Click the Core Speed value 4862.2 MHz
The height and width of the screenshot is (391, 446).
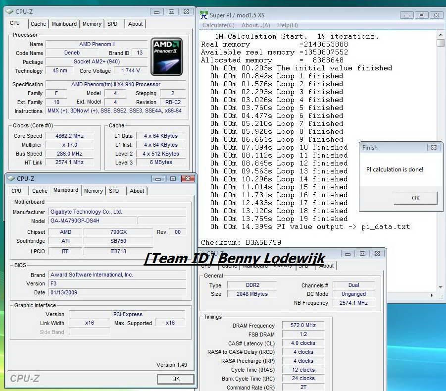(x=69, y=136)
